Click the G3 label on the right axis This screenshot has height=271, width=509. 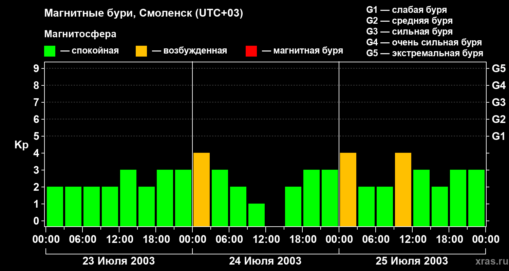click(x=499, y=102)
